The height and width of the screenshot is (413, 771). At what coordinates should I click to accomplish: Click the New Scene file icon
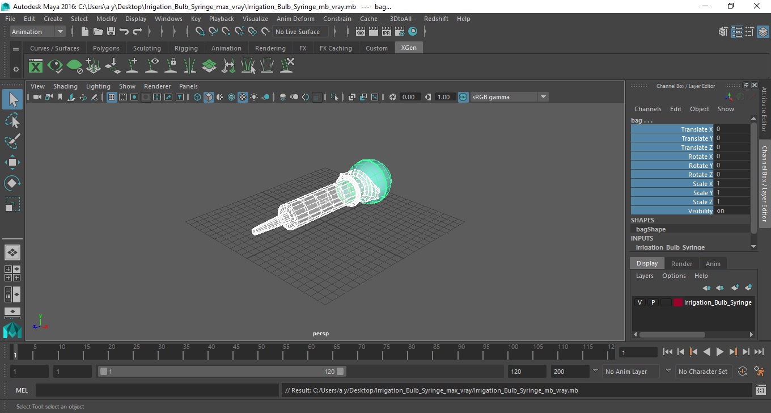85,32
